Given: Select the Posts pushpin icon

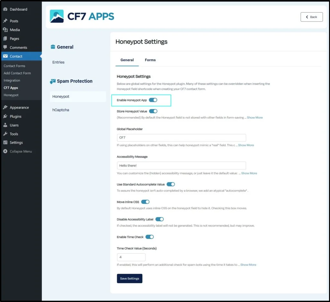Looking at the screenshot, I should point(5,21).
